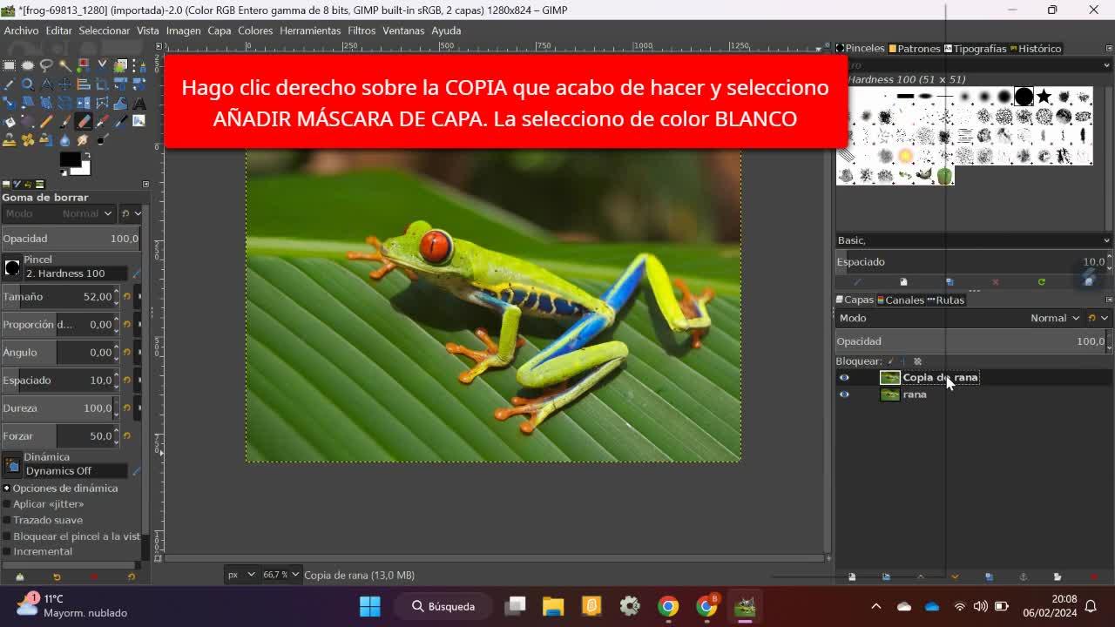Screen dimensions: 1115x627
Task: Enable the 'Incremental' checkbox
Action: [x=7, y=551]
